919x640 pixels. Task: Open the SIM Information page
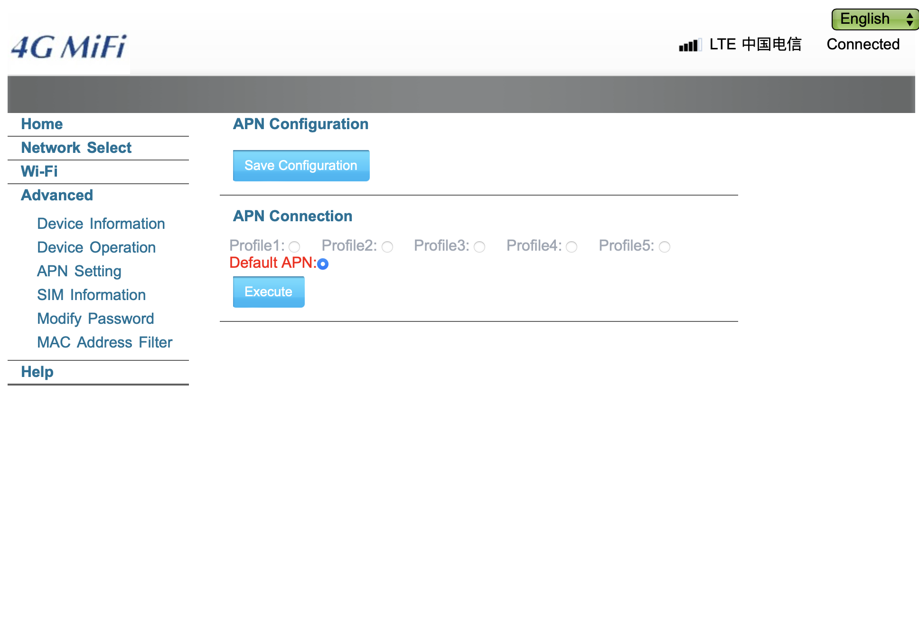point(91,295)
